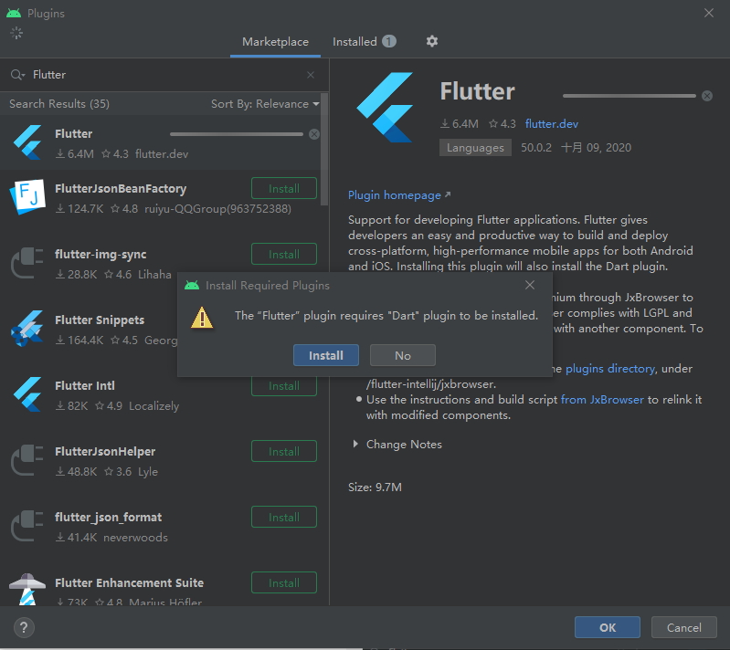Select the Flutter Snippets plugin icon
The image size is (730, 650).
pos(27,329)
